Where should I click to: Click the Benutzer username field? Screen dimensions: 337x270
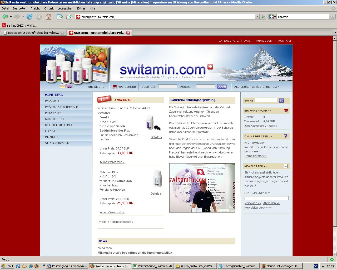(167, 86)
